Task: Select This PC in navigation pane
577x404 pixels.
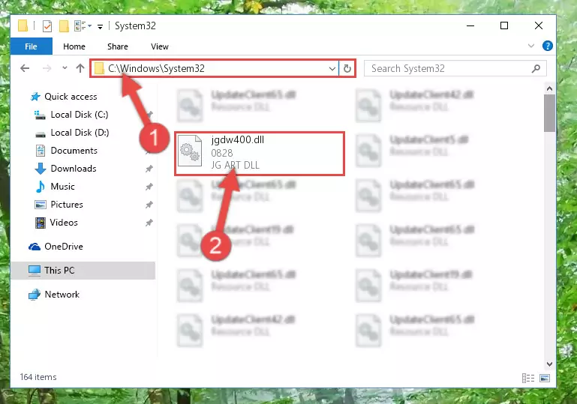Action: pyautogui.click(x=83, y=271)
